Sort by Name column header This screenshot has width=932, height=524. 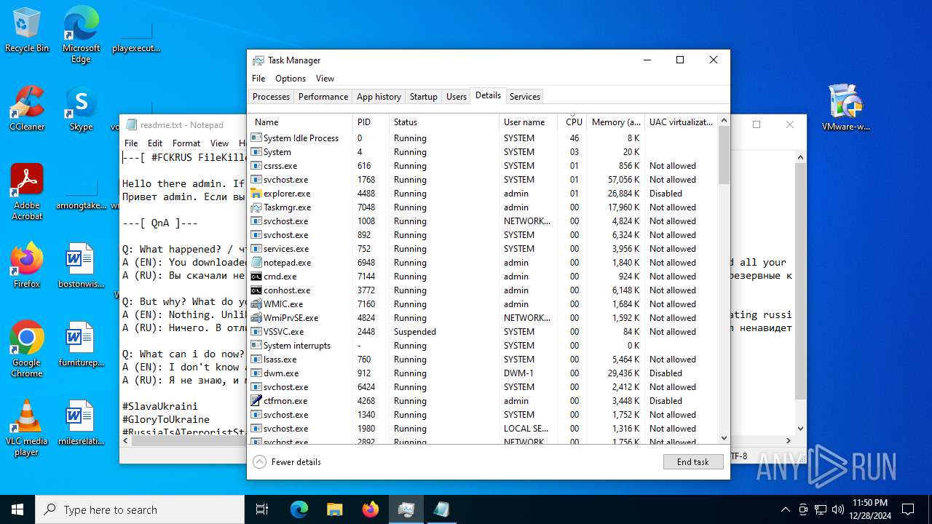[x=301, y=122]
